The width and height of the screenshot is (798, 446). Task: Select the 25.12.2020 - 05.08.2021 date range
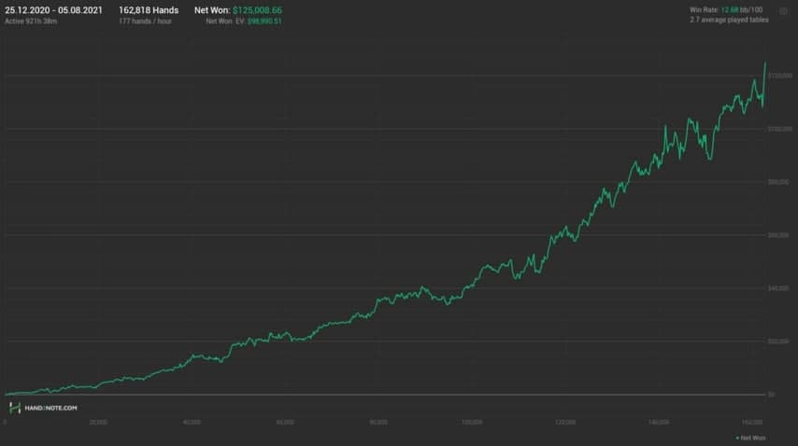point(53,10)
